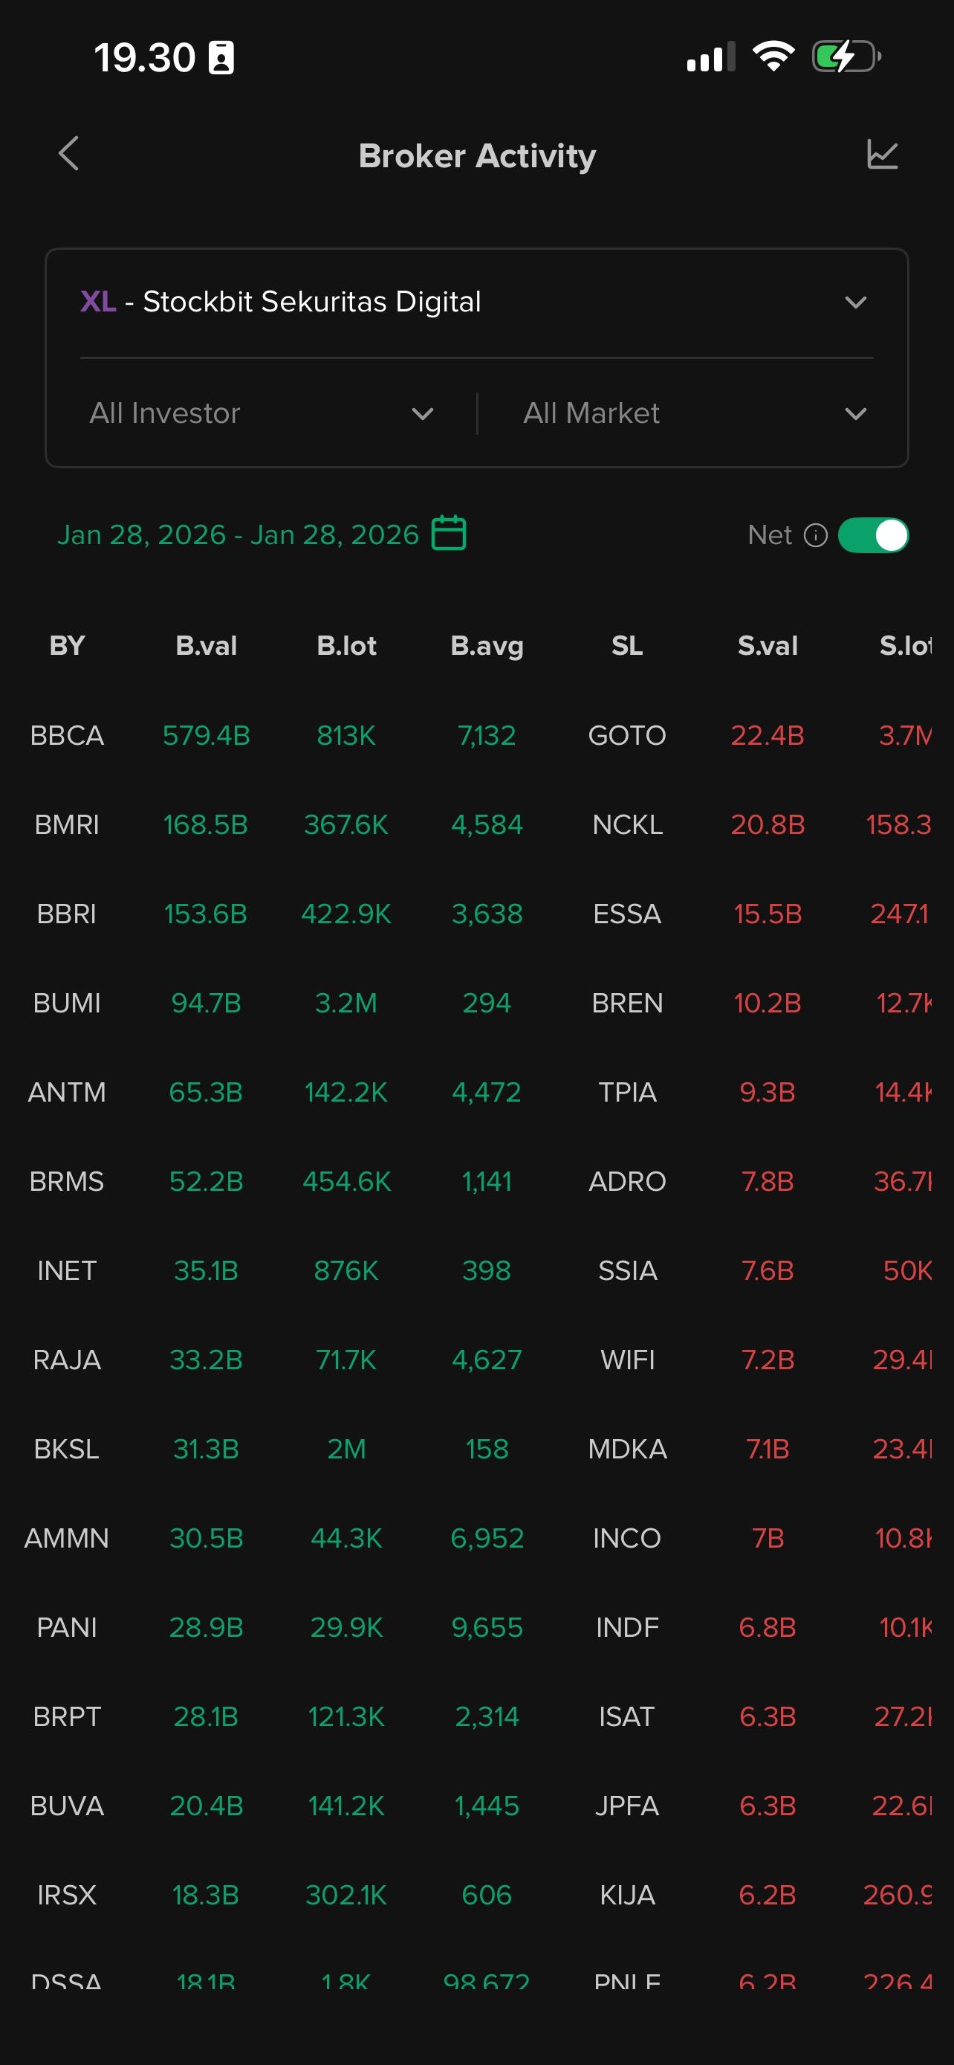Select the GOTO ticker in sell list
954x2065 pixels.
coord(627,736)
